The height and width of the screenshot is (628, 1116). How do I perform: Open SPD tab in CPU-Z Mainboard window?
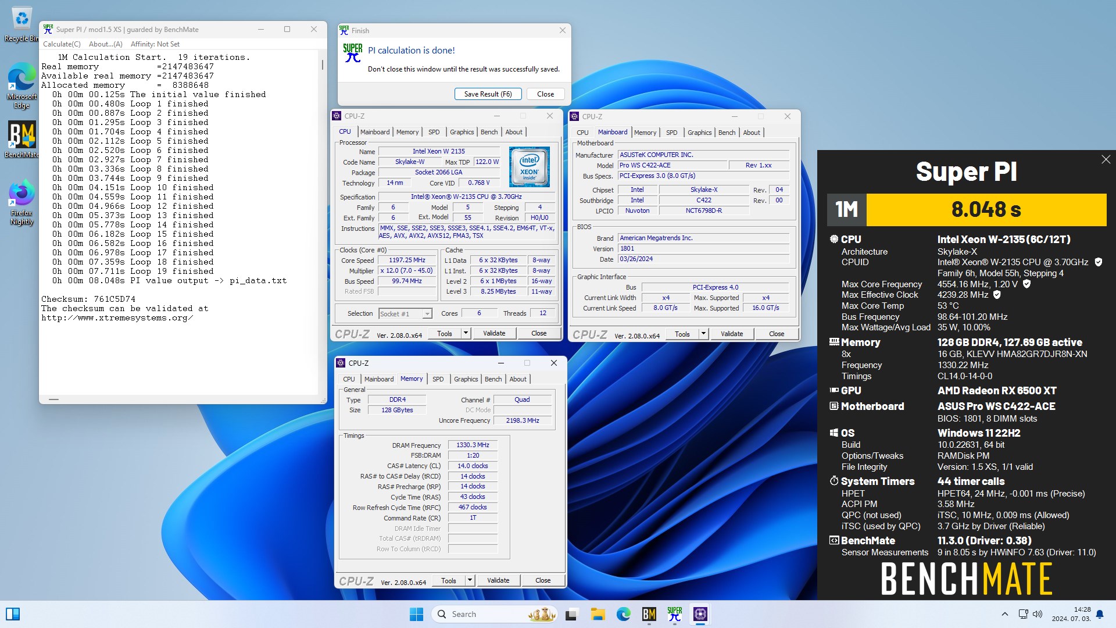coord(671,133)
